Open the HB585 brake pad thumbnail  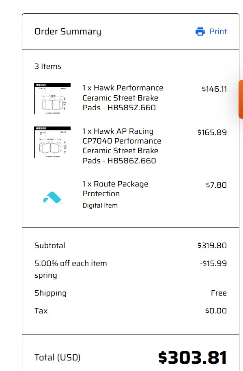(52, 99)
